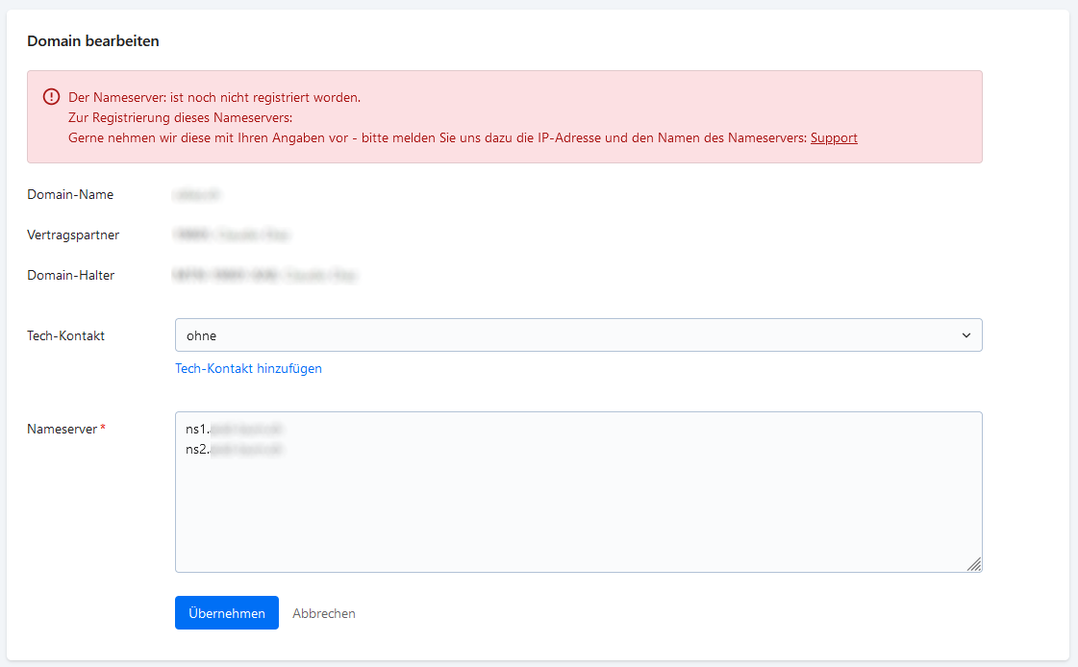Click inside the Nameserver text area
The image size is (1078, 667).
point(577,509)
